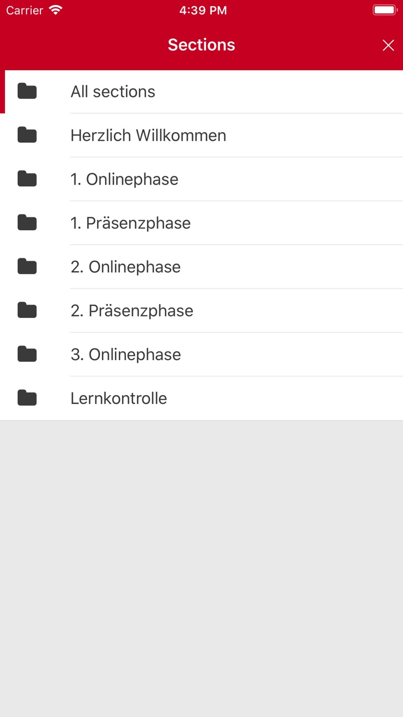This screenshot has width=403, height=717.
Task: Tap folder icon next to Herzlich Willkommen
Action: coord(27,135)
